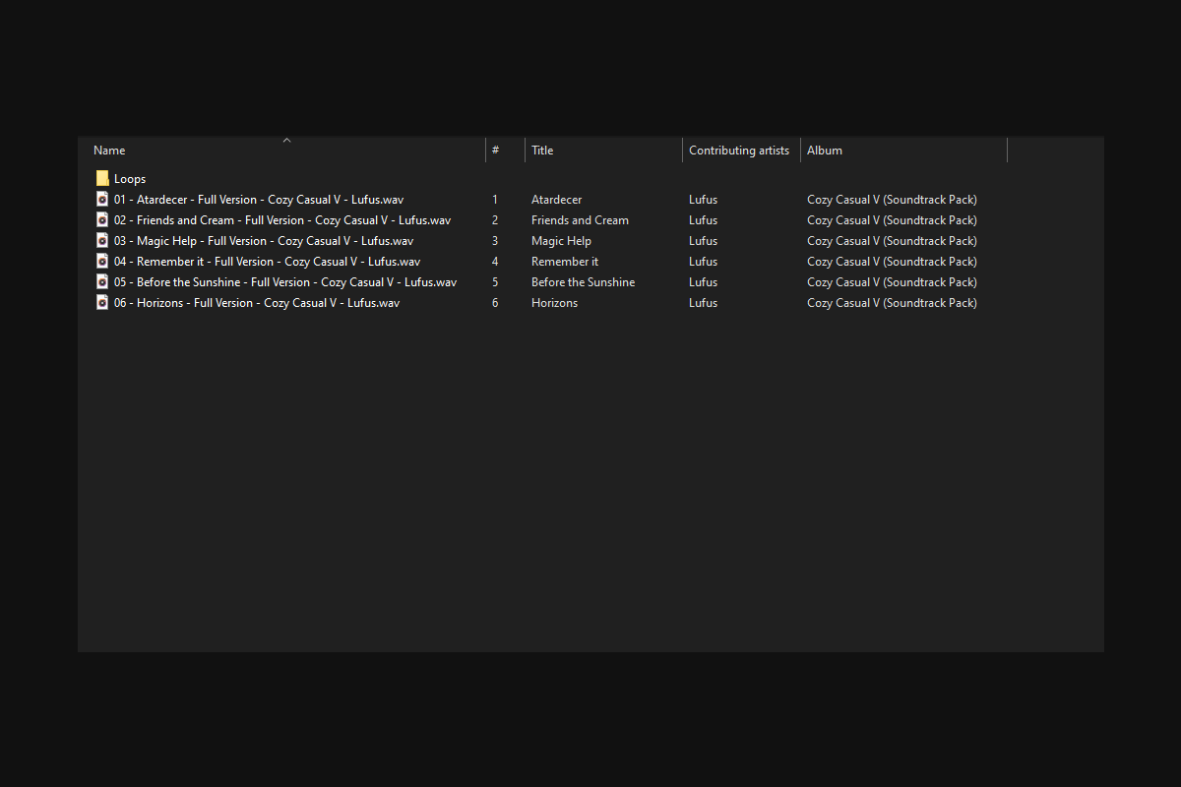
Task: Select the Horizons file name text
Action: click(257, 303)
